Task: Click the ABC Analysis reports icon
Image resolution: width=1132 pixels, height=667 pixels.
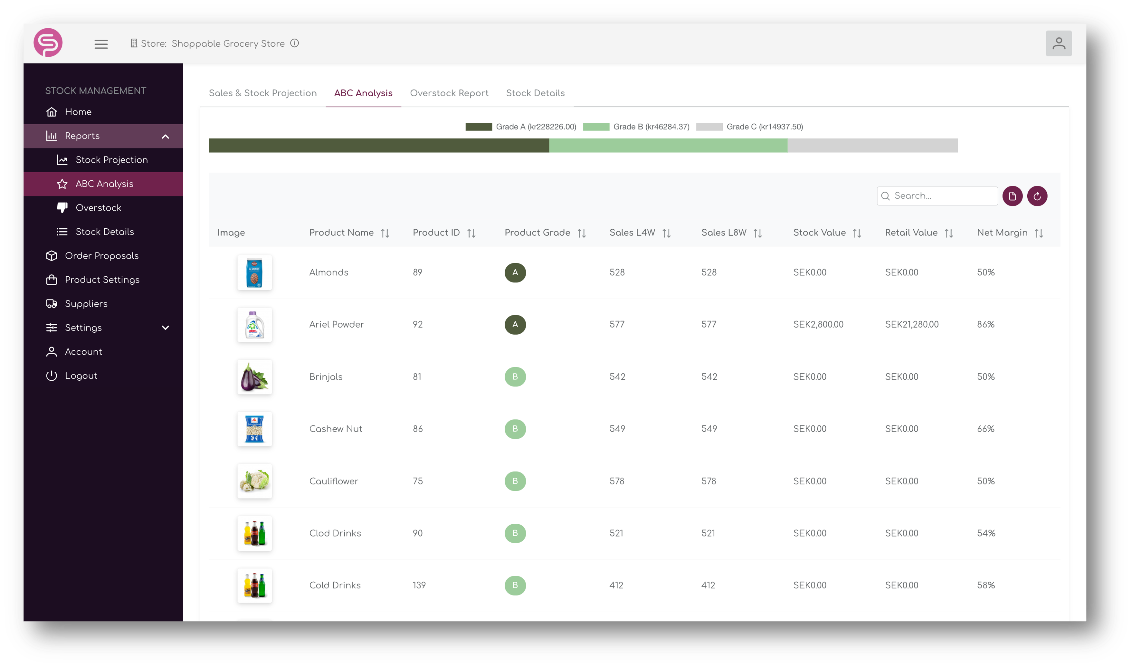Action: [63, 184]
